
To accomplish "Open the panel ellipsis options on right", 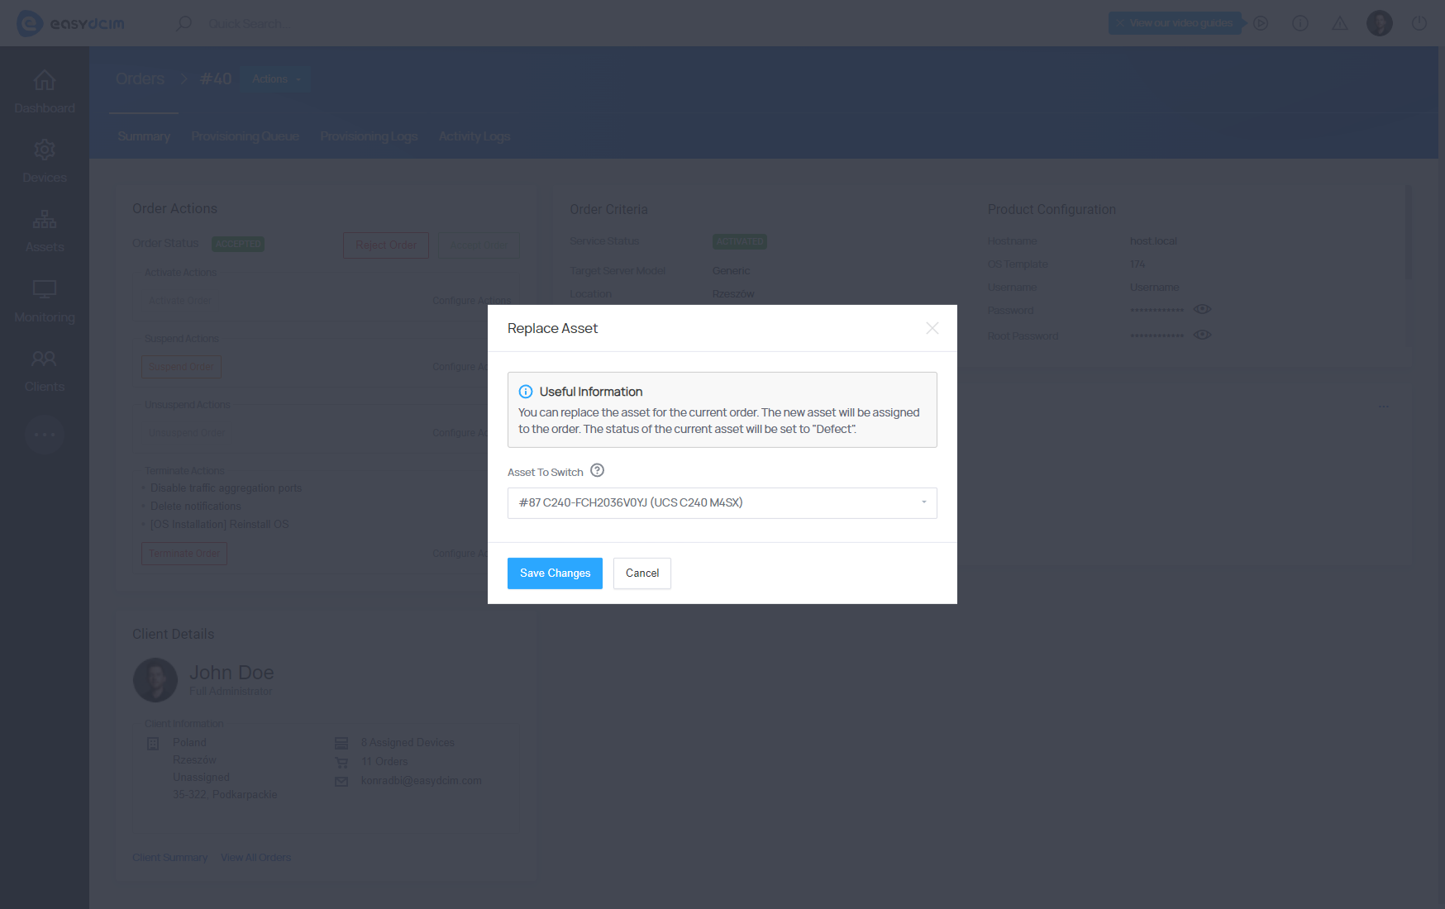I will [1383, 407].
